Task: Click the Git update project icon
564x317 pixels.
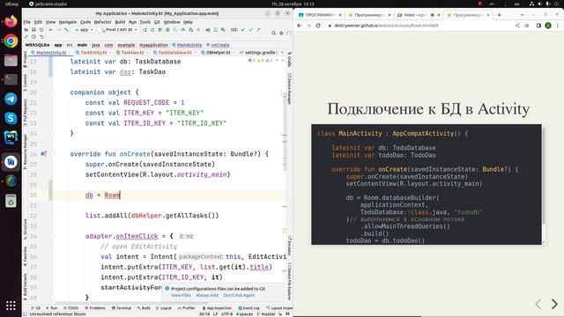Action: point(243,30)
